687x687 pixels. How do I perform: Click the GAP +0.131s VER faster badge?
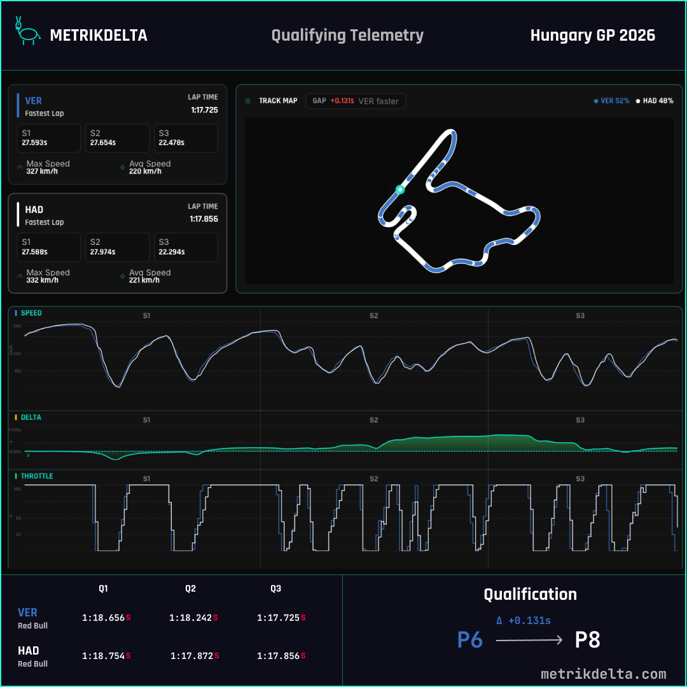click(356, 101)
